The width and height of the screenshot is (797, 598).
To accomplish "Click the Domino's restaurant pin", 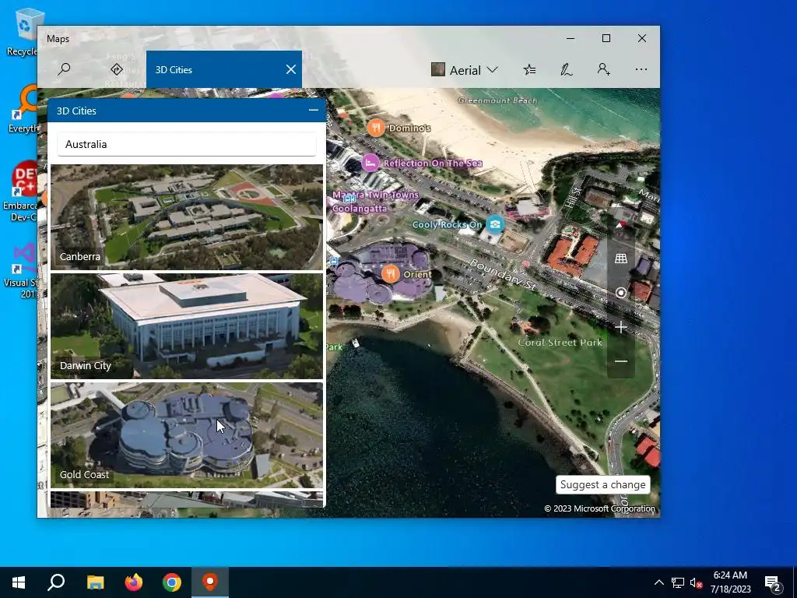I will [x=376, y=127].
